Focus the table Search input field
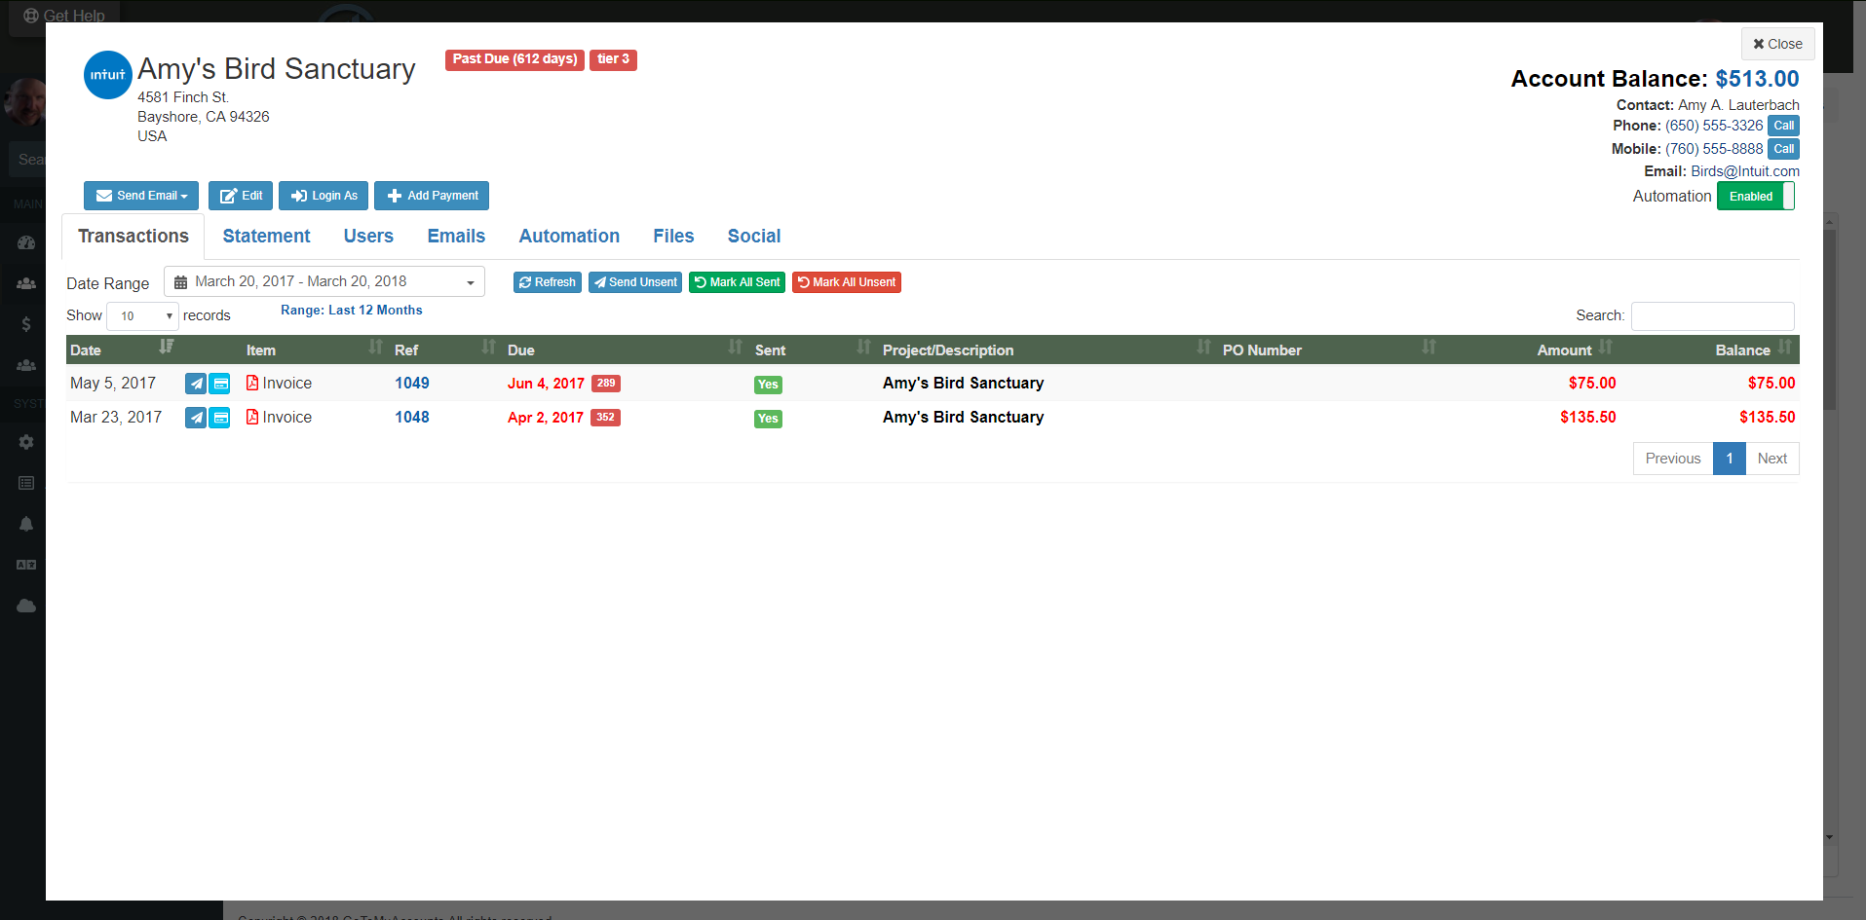 point(1713,315)
